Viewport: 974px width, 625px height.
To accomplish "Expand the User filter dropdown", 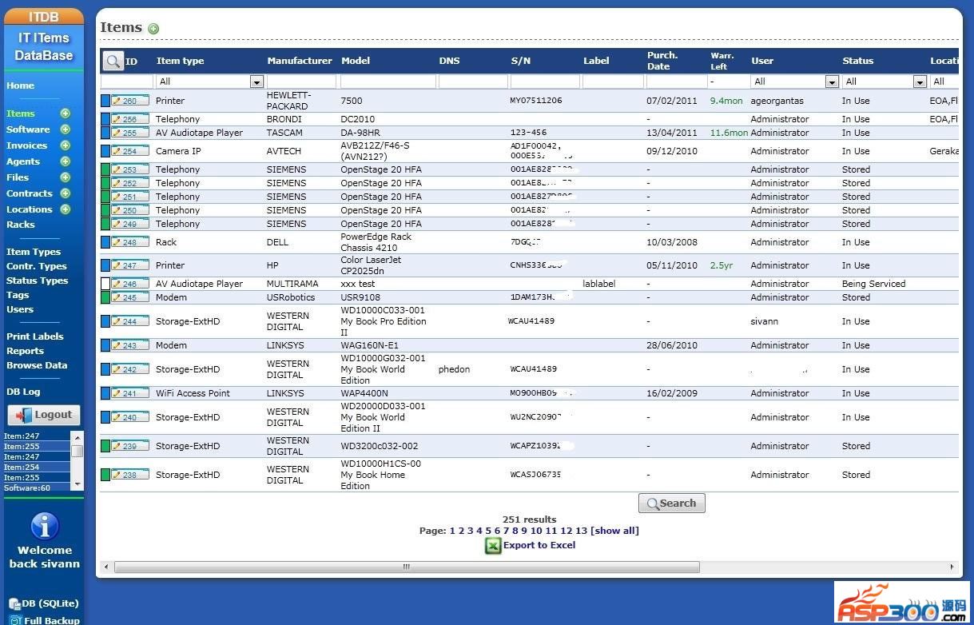I will click(x=832, y=82).
